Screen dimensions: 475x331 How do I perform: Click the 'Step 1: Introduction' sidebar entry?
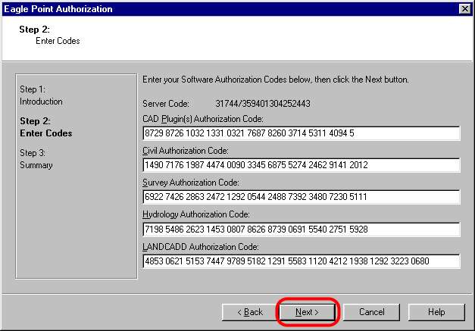tap(41, 95)
